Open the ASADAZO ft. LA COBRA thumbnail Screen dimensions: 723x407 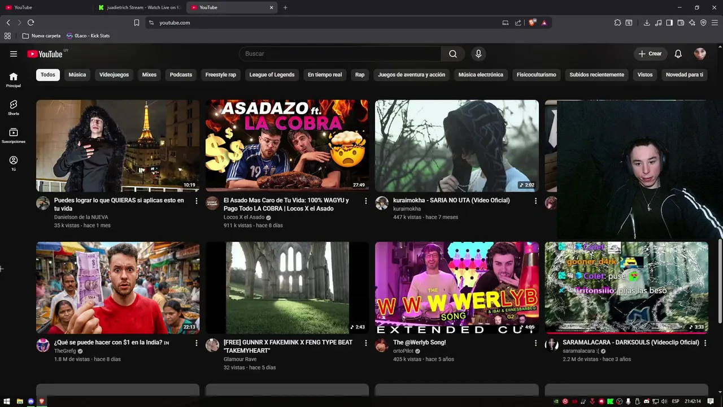pyautogui.click(x=287, y=146)
